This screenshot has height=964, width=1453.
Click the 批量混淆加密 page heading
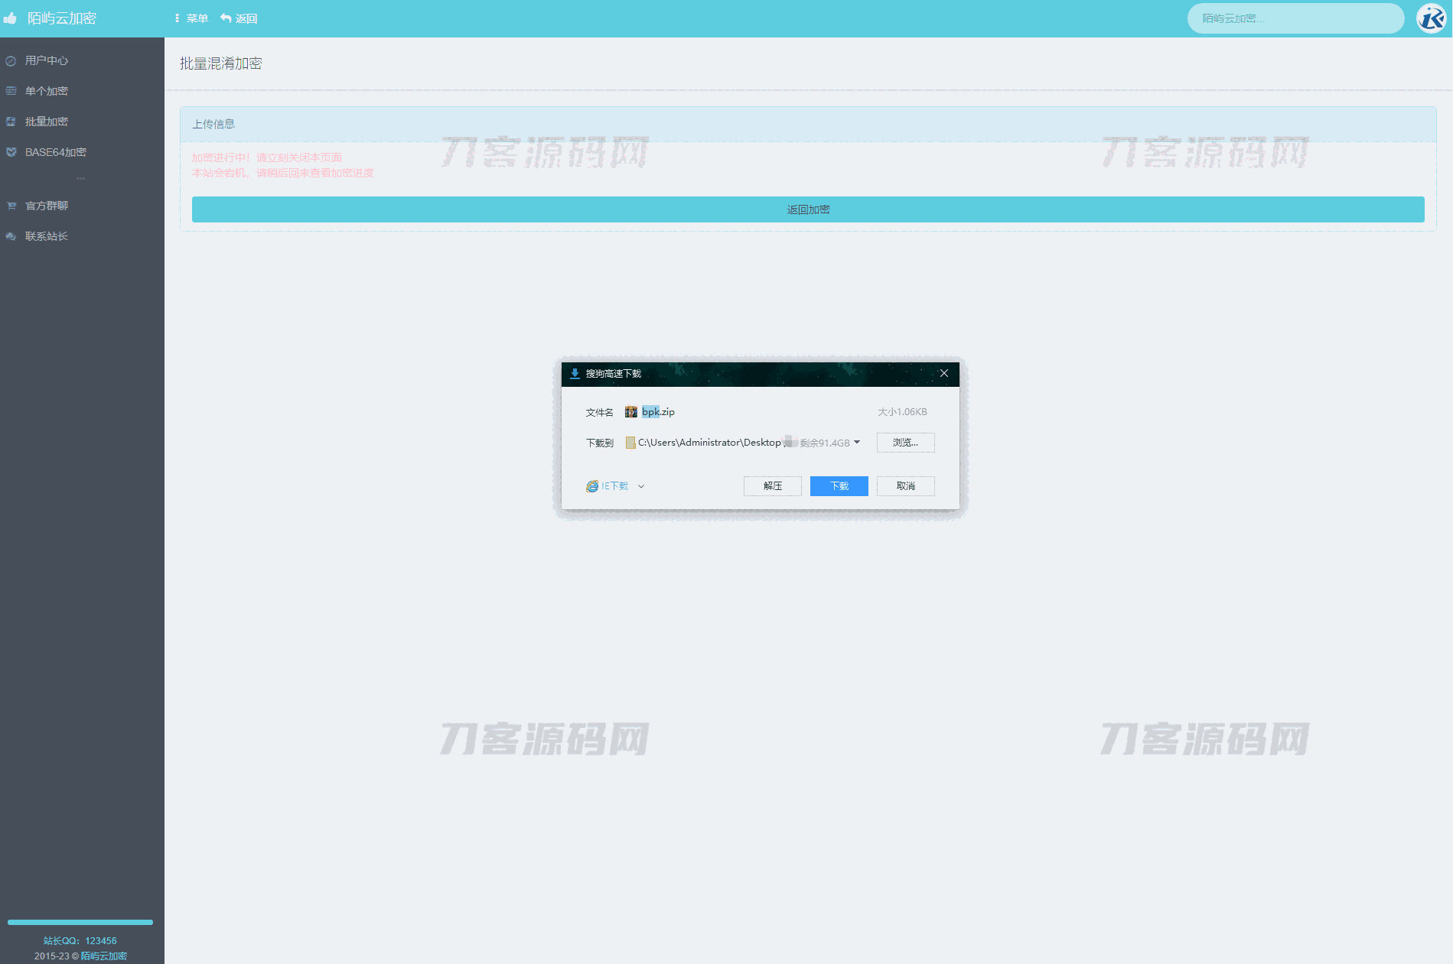point(221,63)
